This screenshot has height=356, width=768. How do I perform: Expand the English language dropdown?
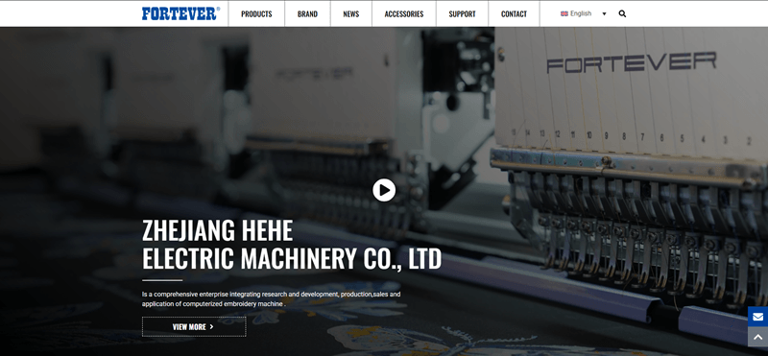point(584,13)
